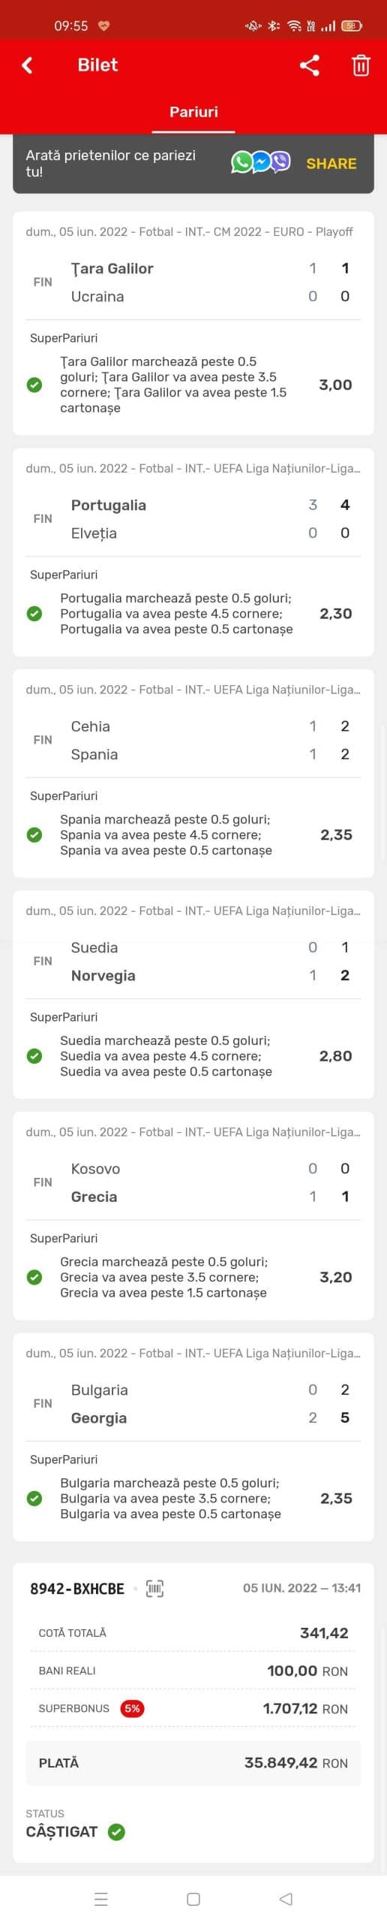Tap Android back triangle button
This screenshot has width=387, height=1923.
[286, 1898]
